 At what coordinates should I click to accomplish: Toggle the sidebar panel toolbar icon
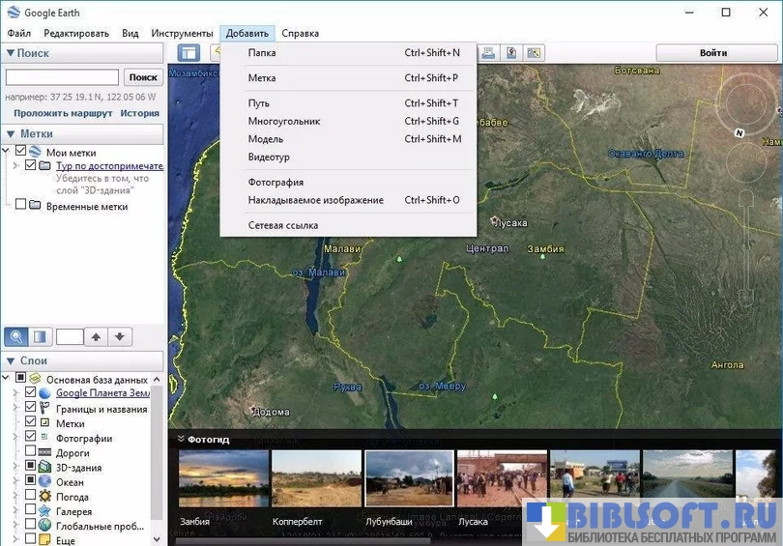click(x=188, y=53)
